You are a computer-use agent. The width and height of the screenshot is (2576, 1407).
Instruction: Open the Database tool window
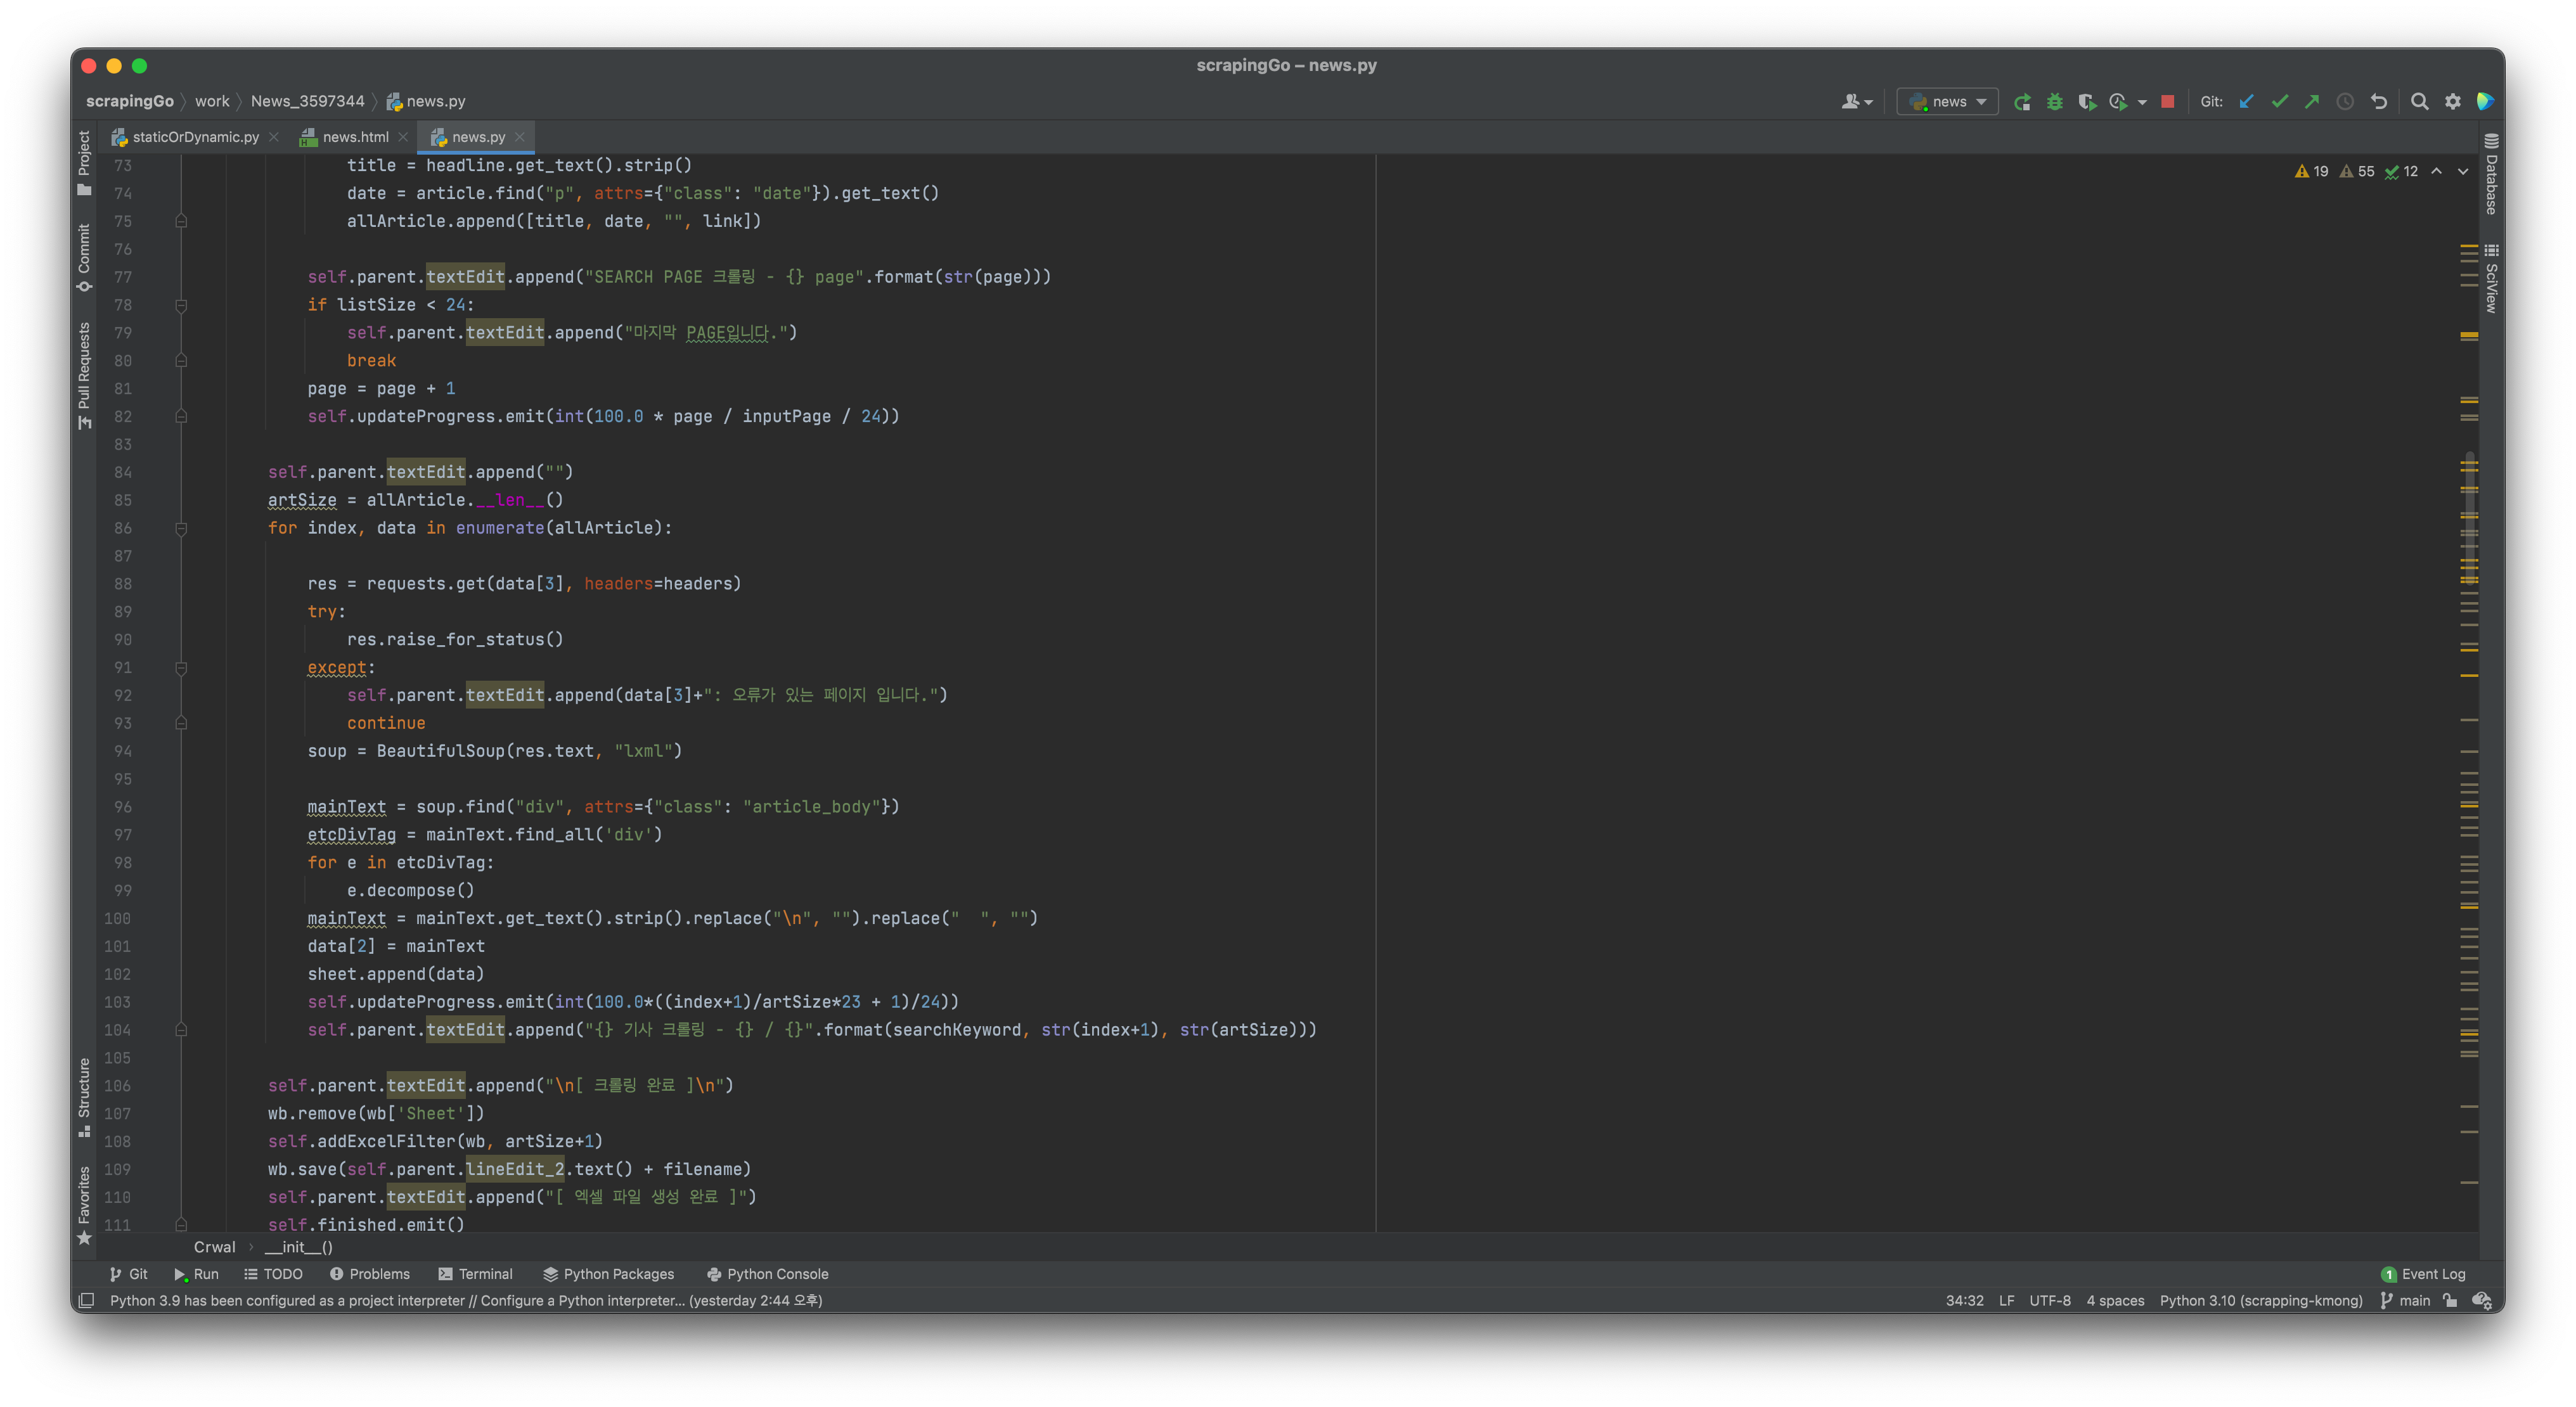2491,174
